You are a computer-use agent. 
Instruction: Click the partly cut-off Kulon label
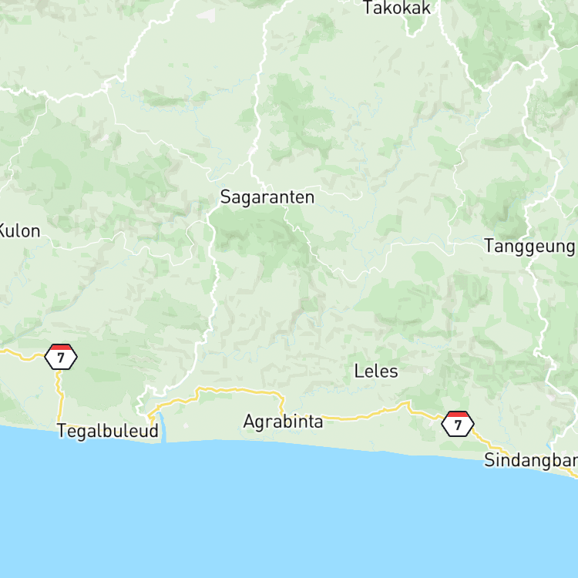19,231
